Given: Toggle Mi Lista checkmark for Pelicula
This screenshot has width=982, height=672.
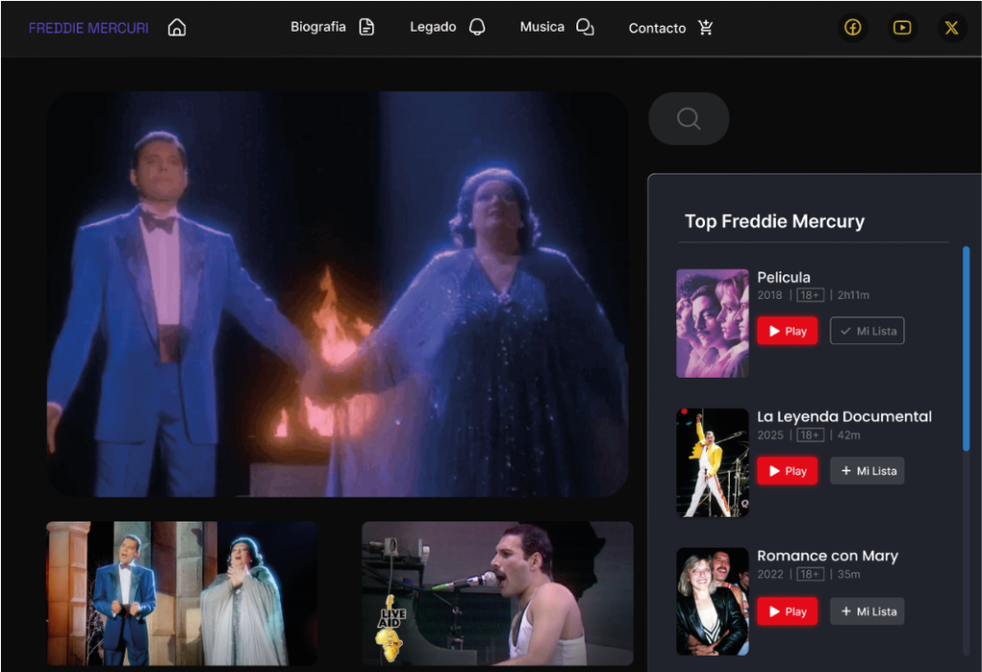Looking at the screenshot, I should click(867, 331).
